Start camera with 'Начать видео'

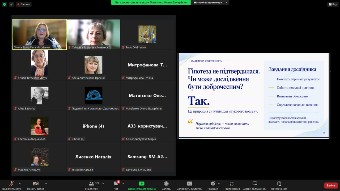36,185
